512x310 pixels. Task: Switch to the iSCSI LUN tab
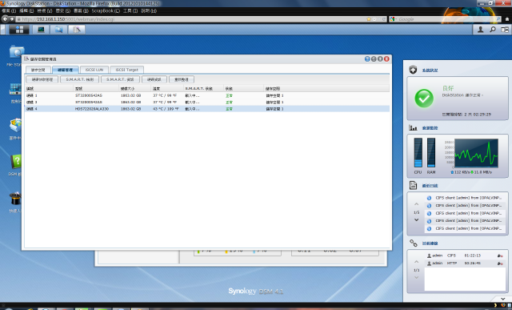[x=94, y=70]
